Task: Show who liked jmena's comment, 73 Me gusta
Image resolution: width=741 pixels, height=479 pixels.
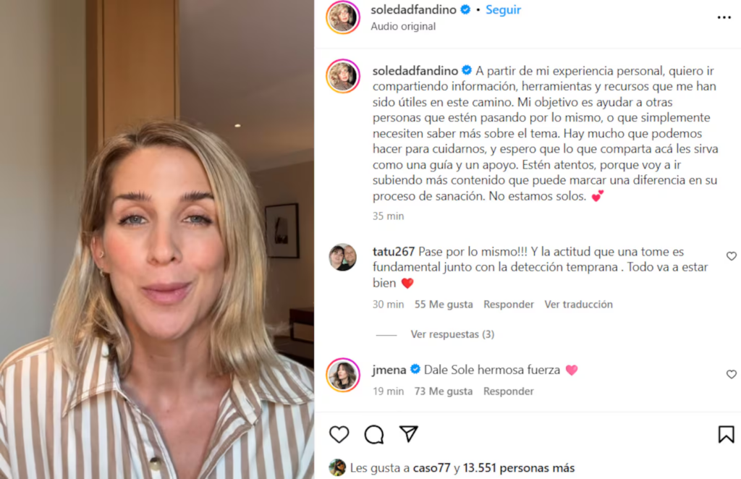Action: pyautogui.click(x=444, y=391)
